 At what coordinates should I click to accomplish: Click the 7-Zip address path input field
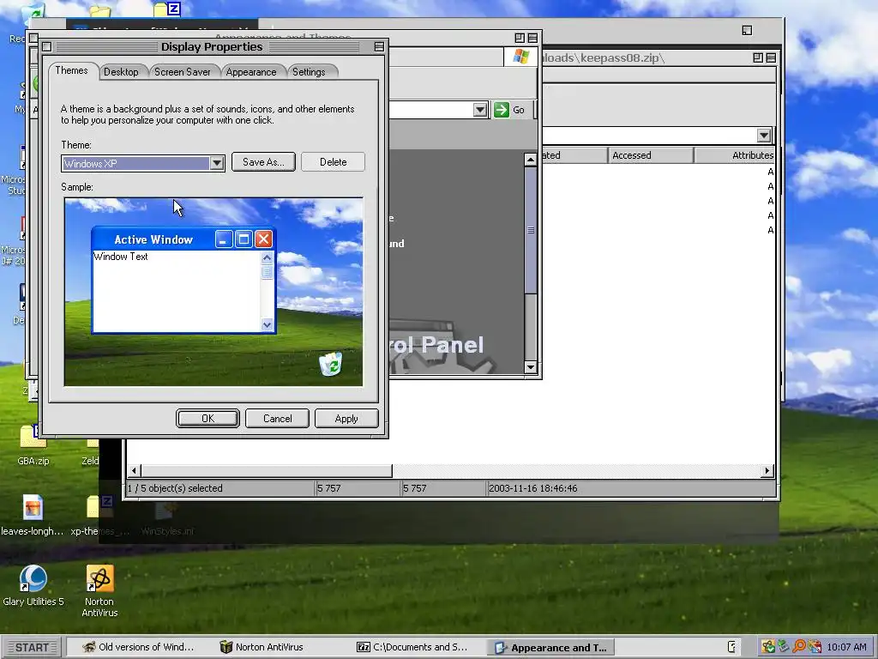coord(650,135)
